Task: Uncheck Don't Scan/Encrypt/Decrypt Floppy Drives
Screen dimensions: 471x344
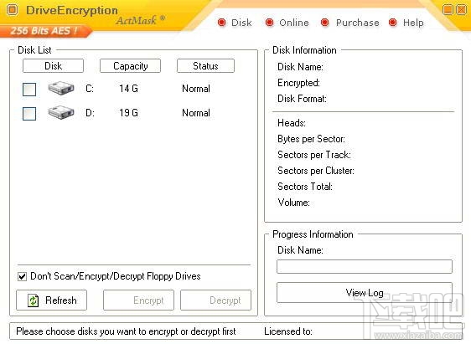Action: 22,276
